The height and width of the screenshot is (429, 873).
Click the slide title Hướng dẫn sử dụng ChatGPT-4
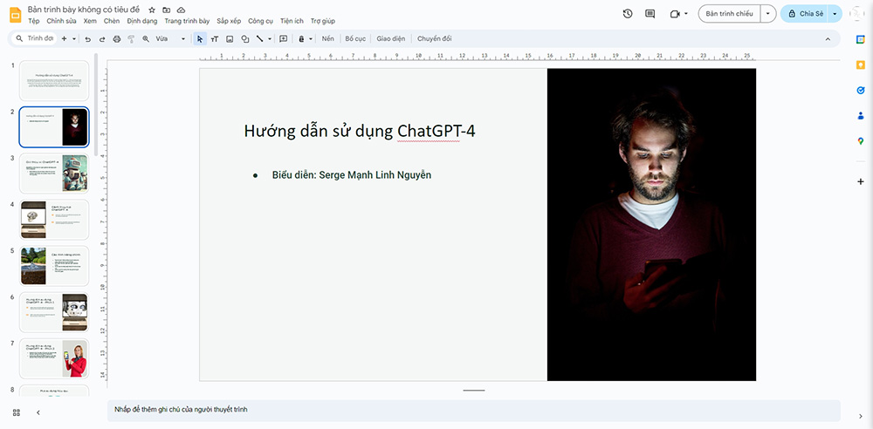coord(360,132)
